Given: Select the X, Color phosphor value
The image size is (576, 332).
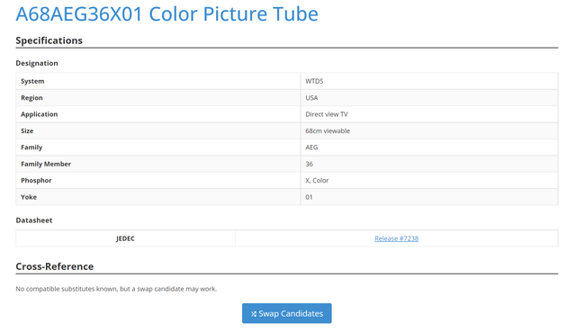Looking at the screenshot, I should (x=317, y=180).
